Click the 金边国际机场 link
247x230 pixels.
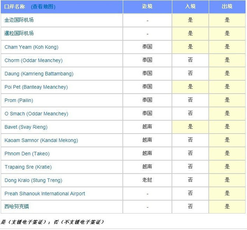[x=19, y=20]
